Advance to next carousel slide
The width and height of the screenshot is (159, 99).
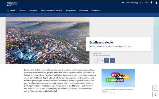[107, 60]
